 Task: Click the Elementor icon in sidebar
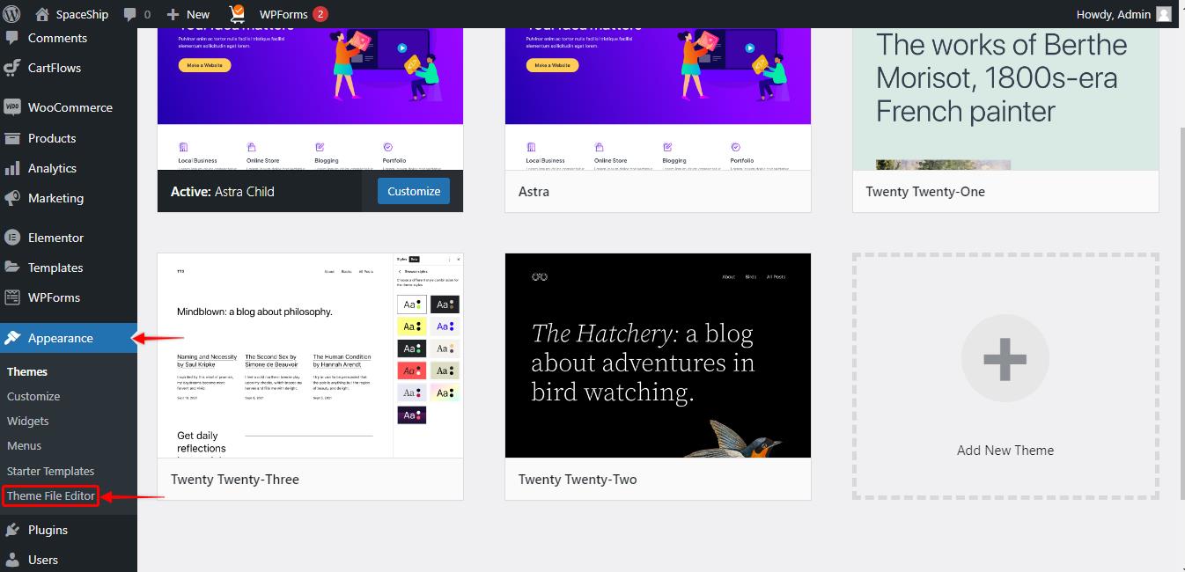tap(12, 238)
